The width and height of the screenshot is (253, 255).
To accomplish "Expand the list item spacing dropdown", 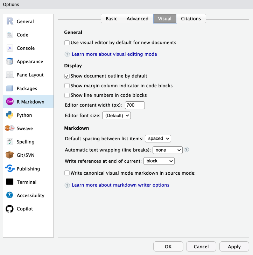I will point(158,139).
